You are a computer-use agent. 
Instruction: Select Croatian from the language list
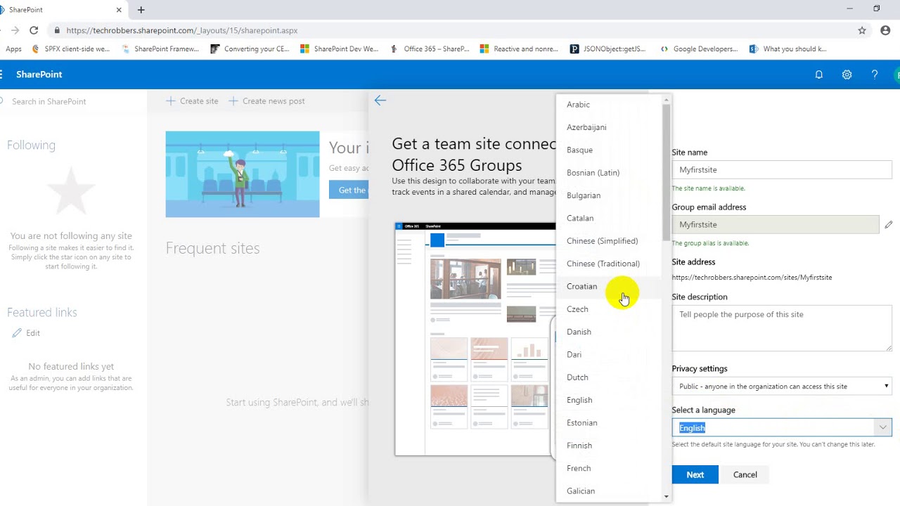[x=609, y=286]
